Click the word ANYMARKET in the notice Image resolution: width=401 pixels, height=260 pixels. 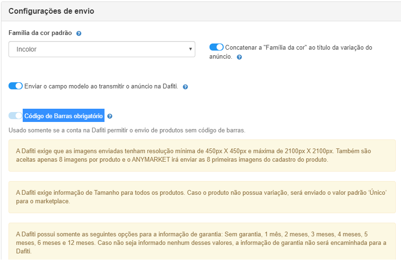[151, 159]
